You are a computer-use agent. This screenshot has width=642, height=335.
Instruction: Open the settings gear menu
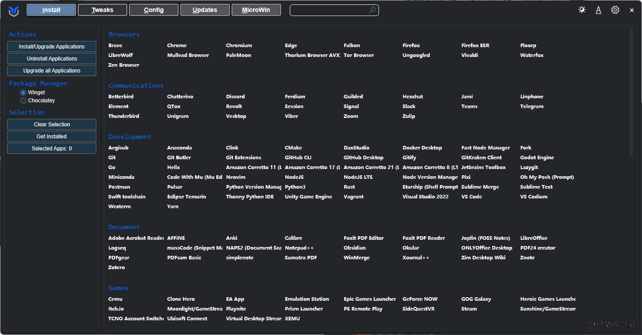coord(615,10)
